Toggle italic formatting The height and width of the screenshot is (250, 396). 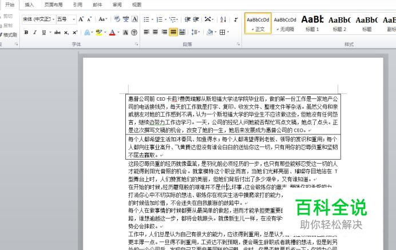click(35, 33)
